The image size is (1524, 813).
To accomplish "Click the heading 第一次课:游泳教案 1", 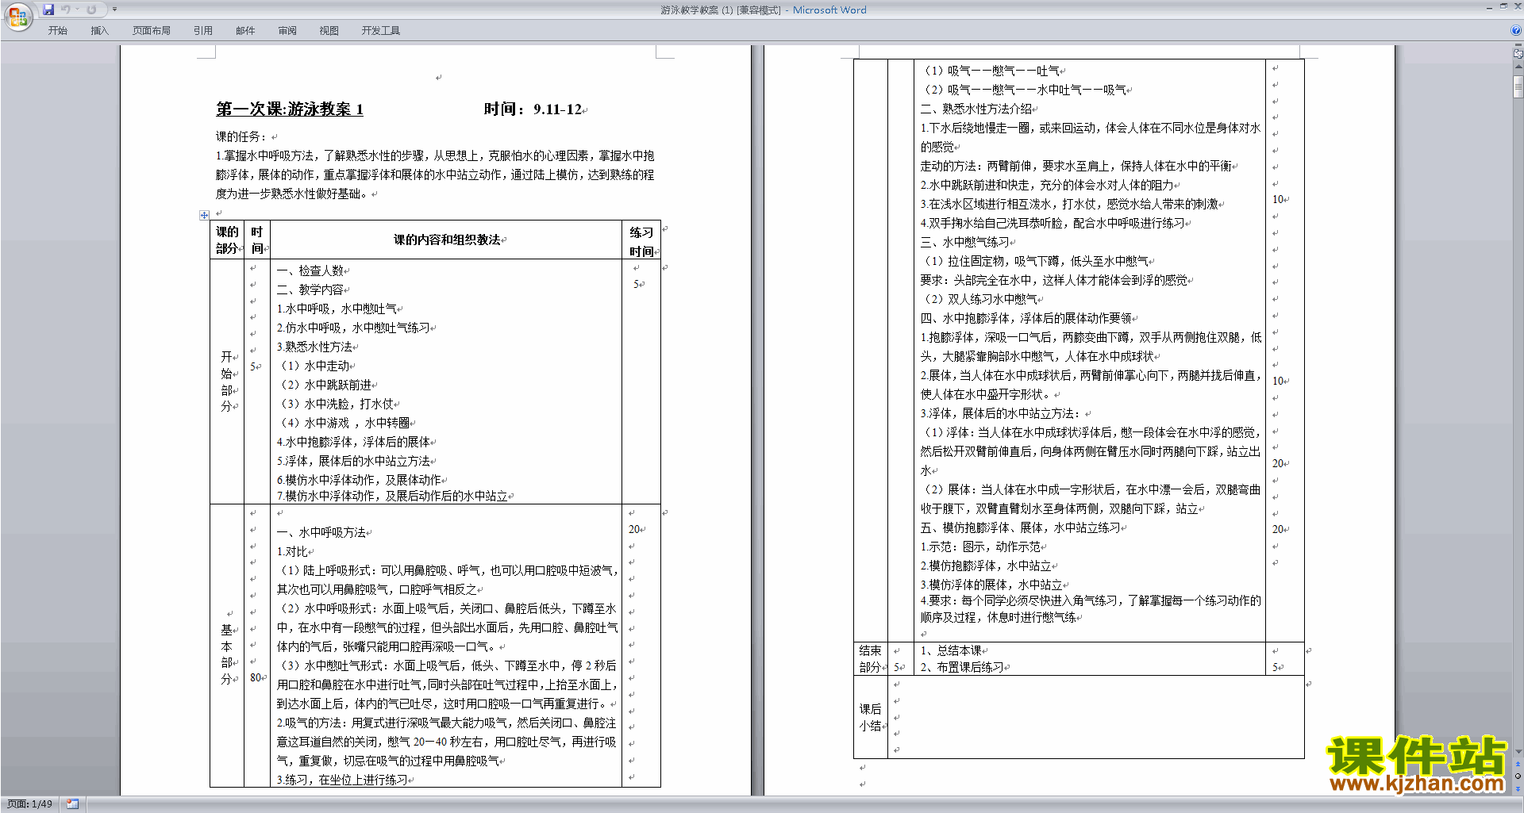I will coord(290,109).
